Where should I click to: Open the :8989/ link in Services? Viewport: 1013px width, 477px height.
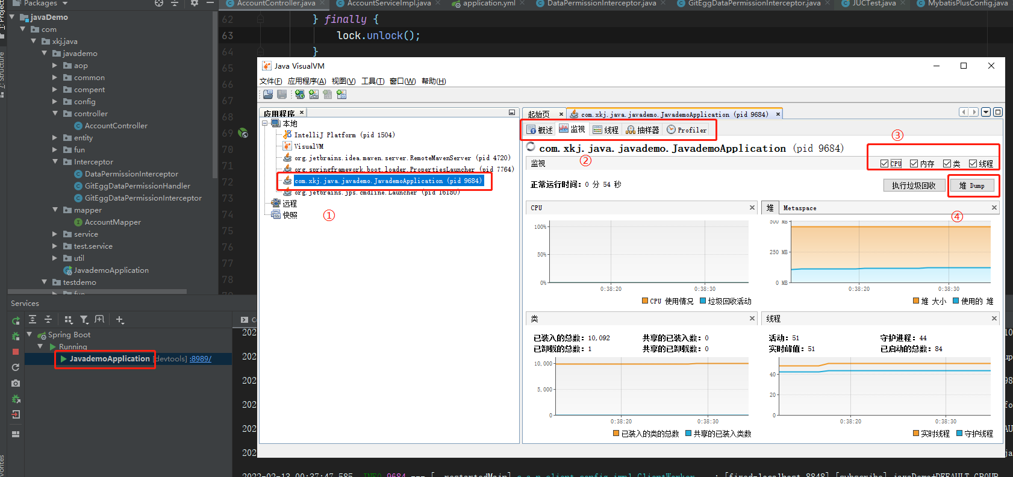201,359
